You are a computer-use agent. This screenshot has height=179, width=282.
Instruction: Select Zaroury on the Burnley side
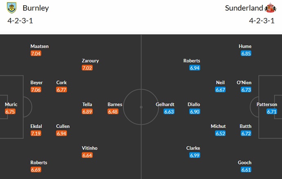pyautogui.click(x=90, y=61)
